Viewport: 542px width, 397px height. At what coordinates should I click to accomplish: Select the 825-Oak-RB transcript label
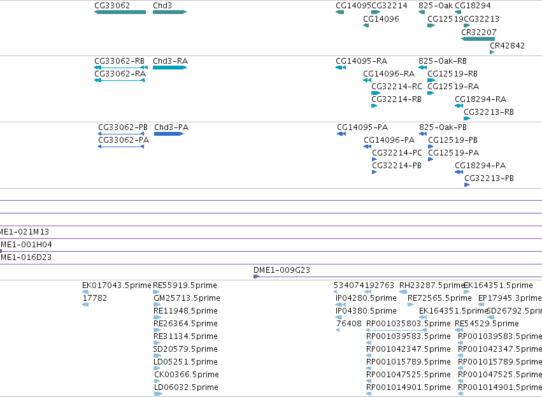point(443,61)
